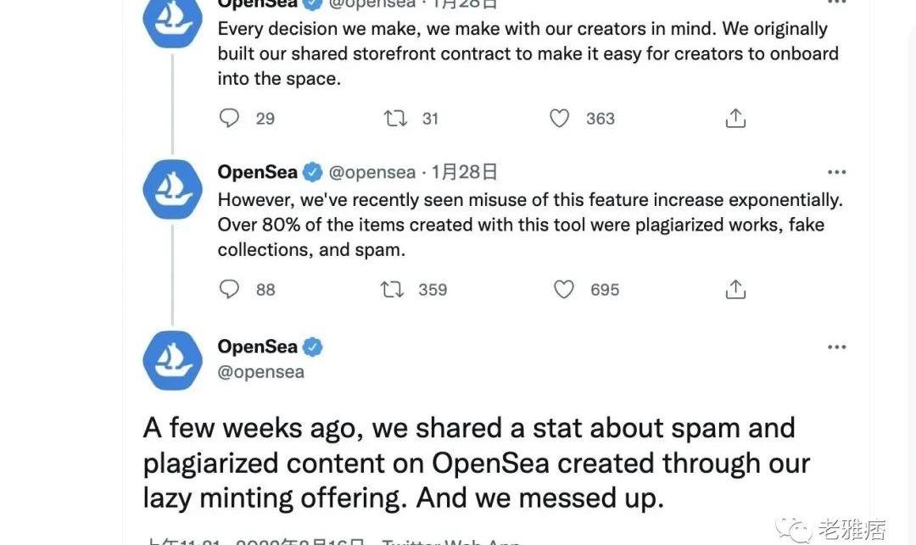
Task: Open OpenSea avatar on first thread tweet
Action: point(172,20)
